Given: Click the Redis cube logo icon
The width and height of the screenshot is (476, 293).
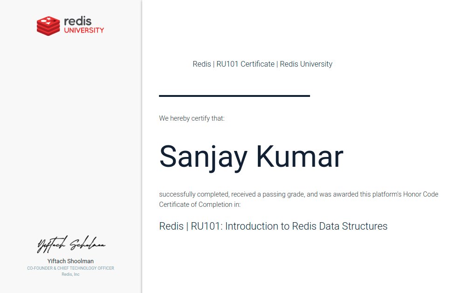Looking at the screenshot, I should coord(48,26).
